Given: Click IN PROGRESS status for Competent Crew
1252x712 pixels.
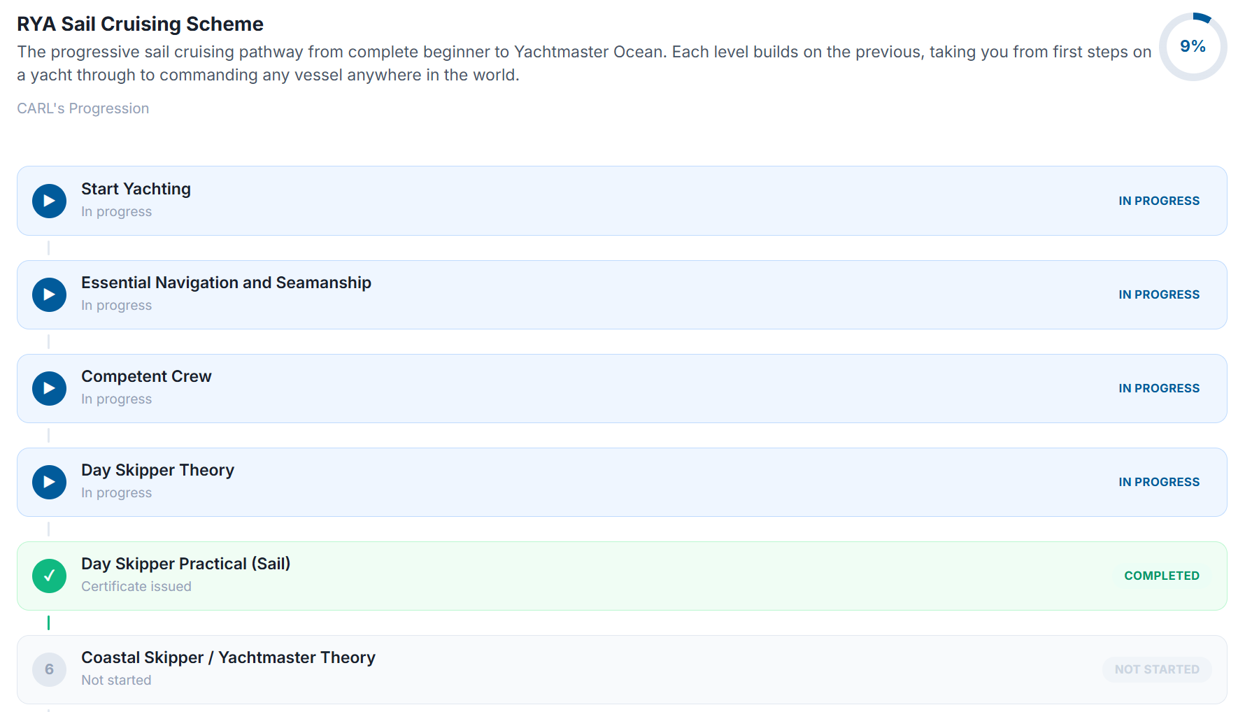Looking at the screenshot, I should 1159,388.
